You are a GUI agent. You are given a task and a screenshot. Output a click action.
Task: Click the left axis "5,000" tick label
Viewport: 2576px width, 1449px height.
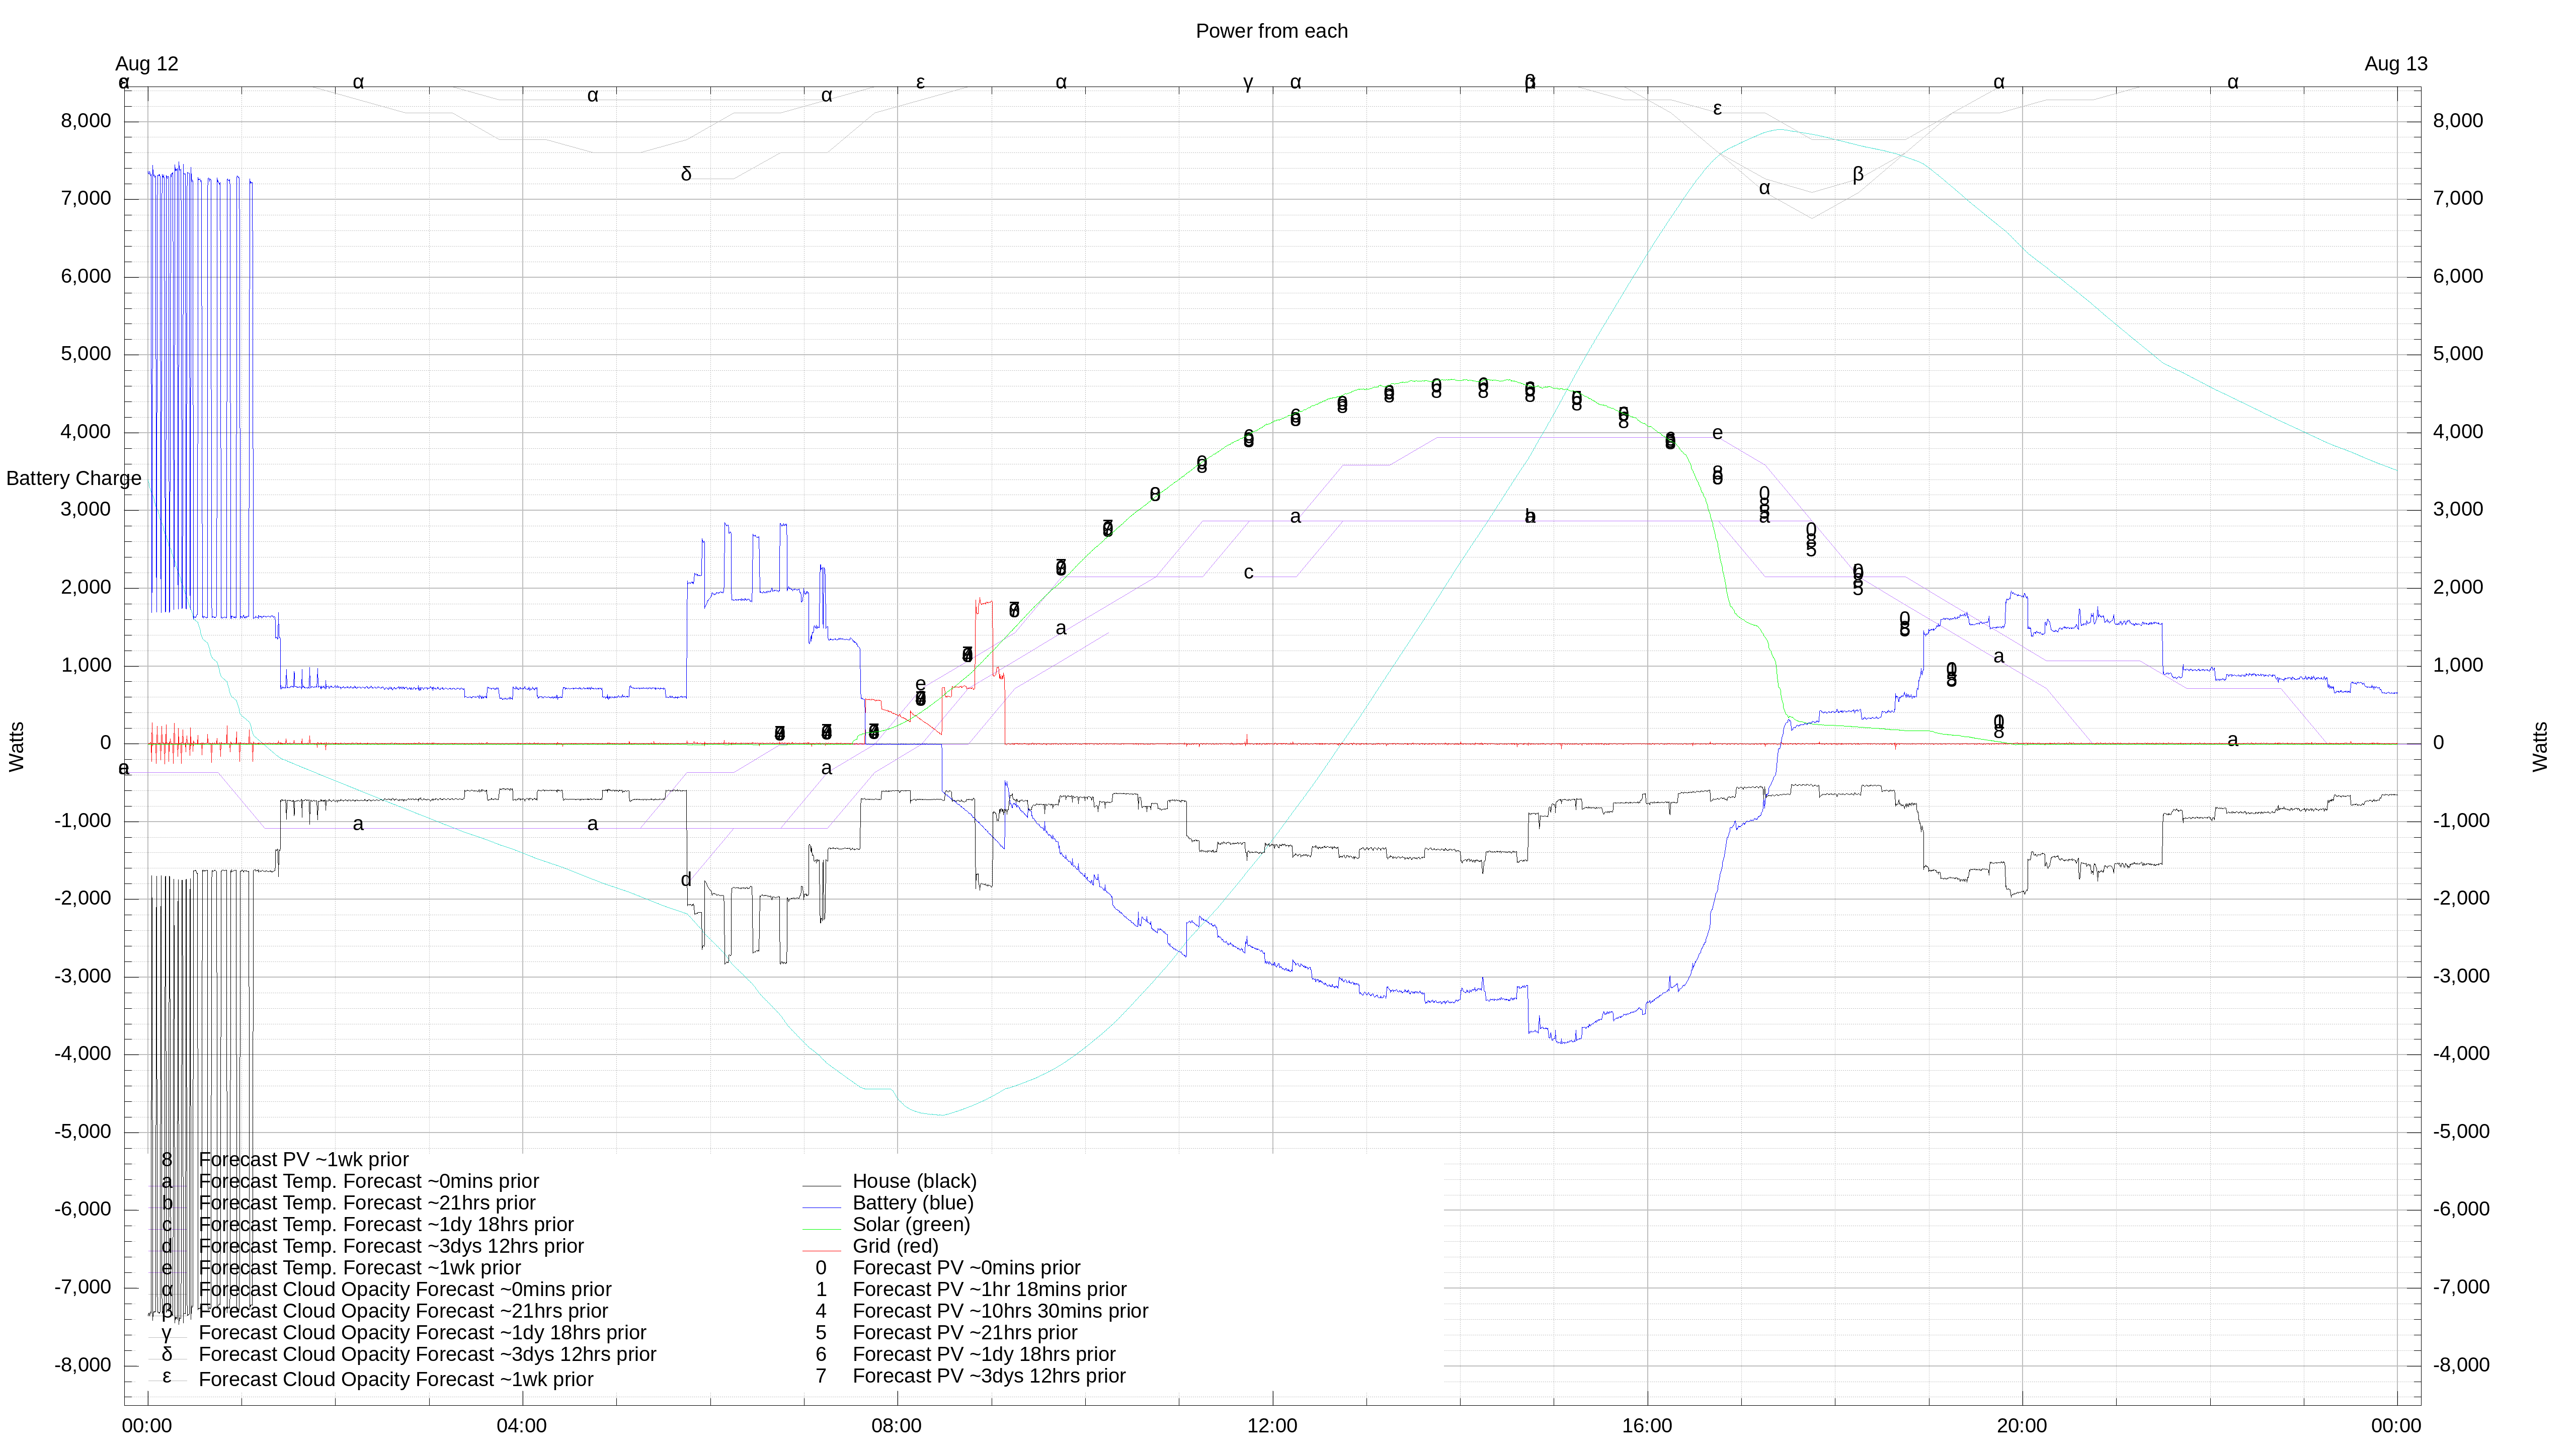coord(86,354)
